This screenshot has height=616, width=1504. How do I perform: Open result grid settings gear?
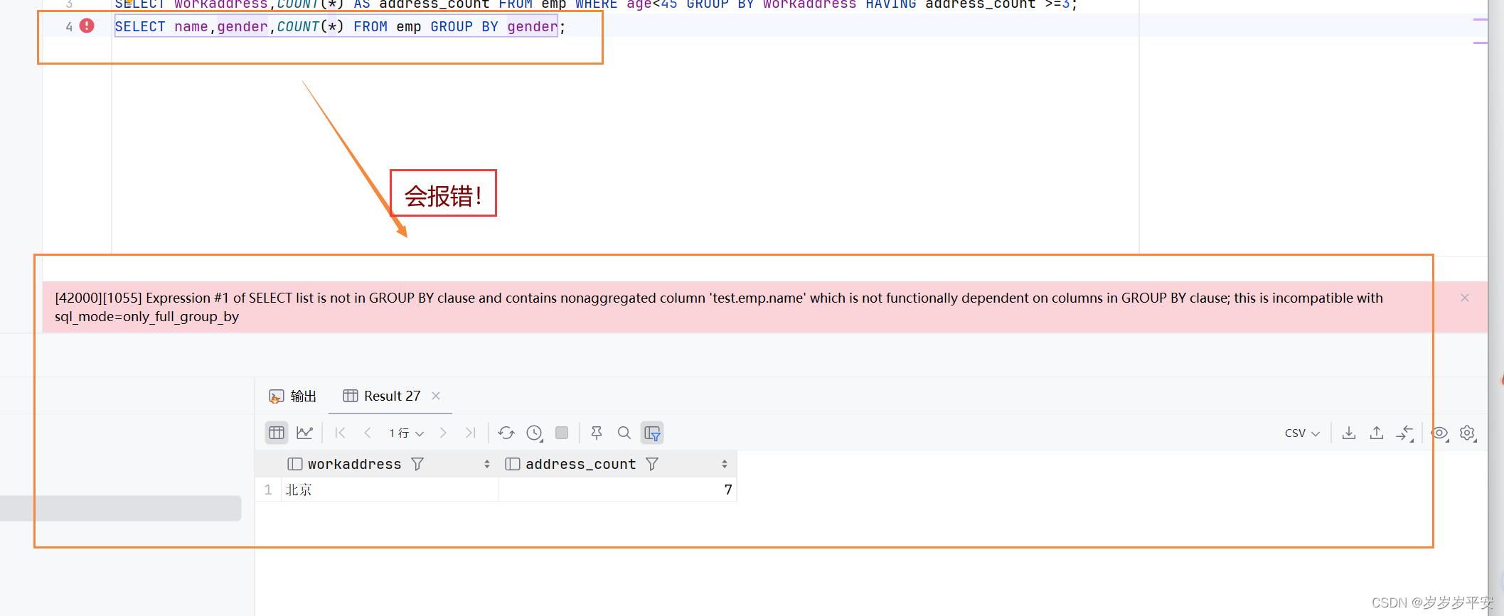click(x=1468, y=433)
